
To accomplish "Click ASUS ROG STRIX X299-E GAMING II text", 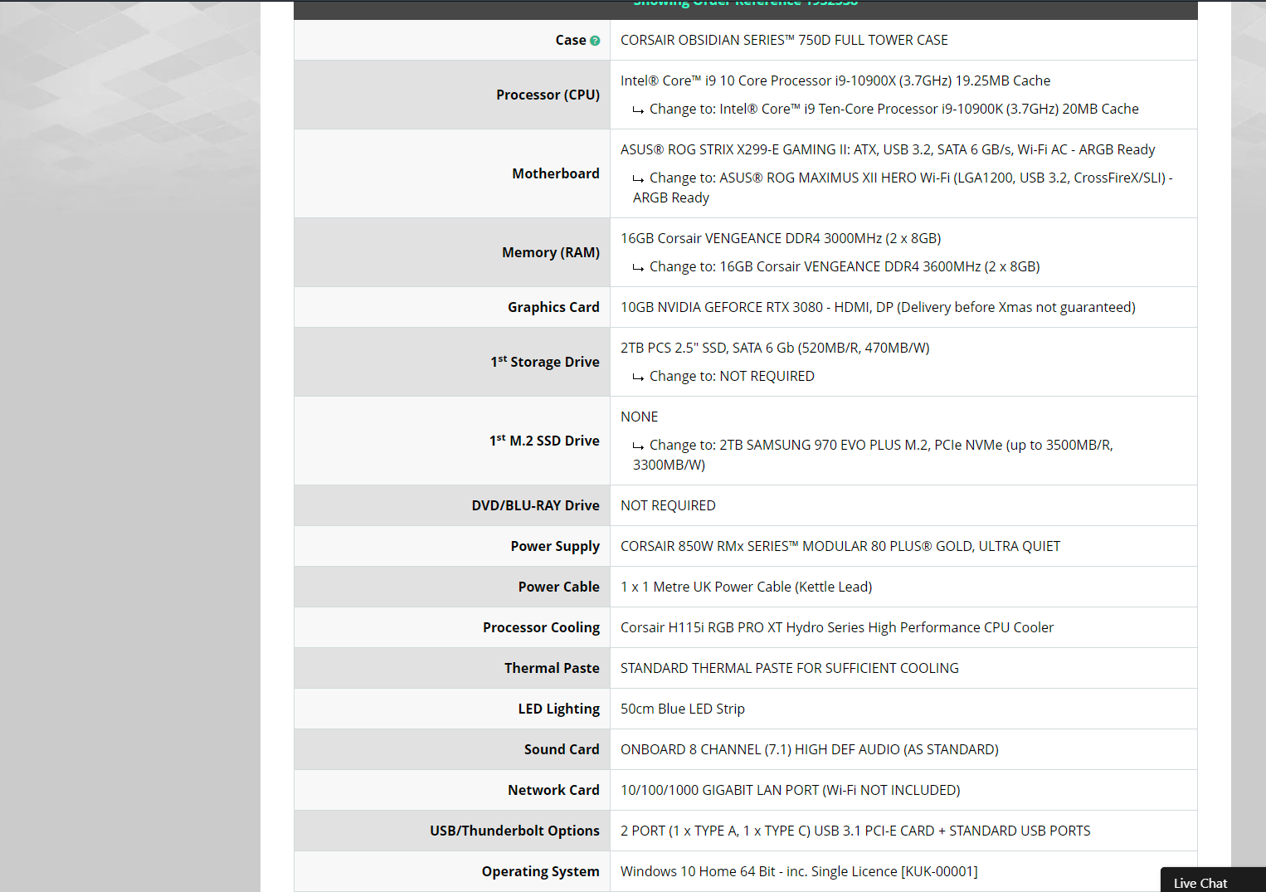I will [x=888, y=149].
